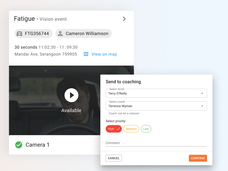
Task: Select Medium priority
Action: [131, 129]
